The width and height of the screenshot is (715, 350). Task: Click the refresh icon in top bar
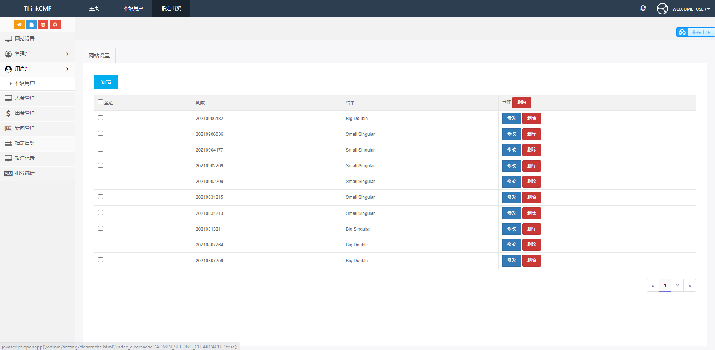pyautogui.click(x=643, y=8)
